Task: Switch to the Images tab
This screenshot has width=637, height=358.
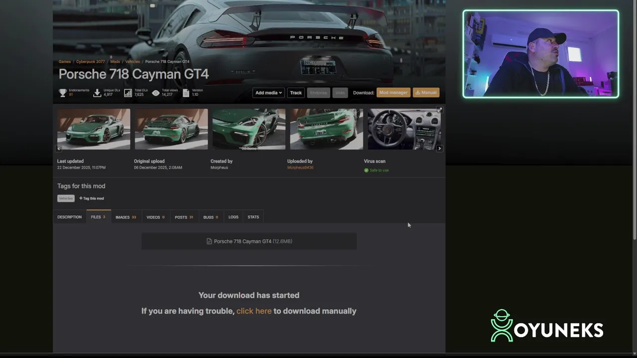Action: [x=126, y=217]
